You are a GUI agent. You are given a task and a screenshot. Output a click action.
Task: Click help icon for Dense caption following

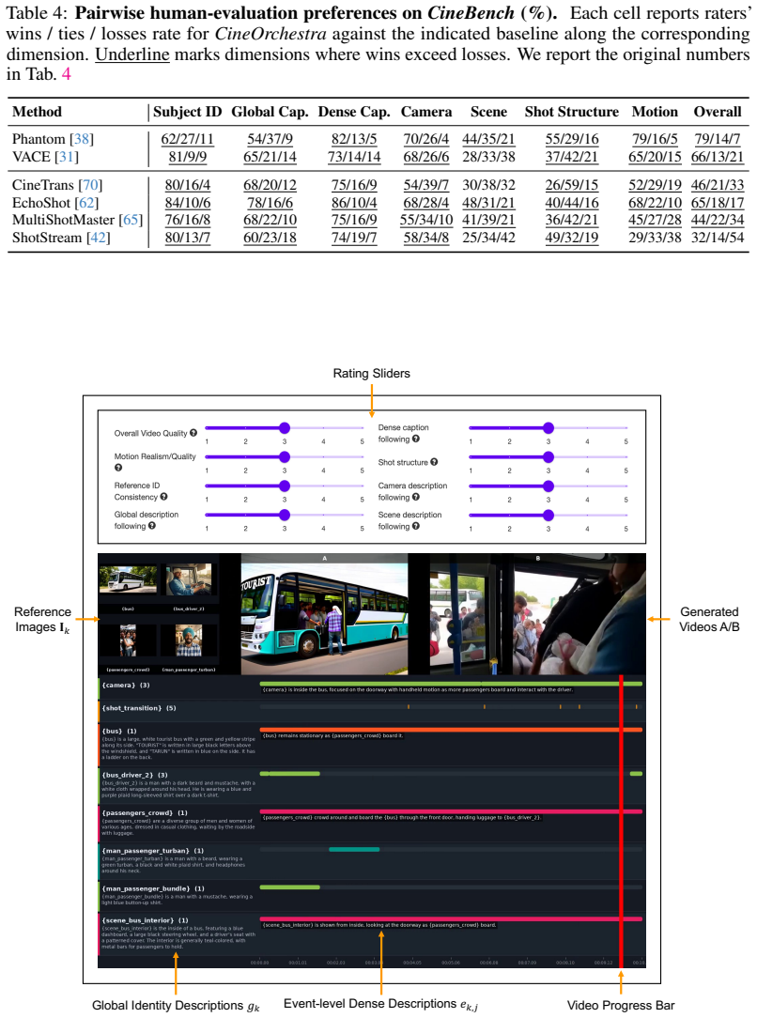416,439
